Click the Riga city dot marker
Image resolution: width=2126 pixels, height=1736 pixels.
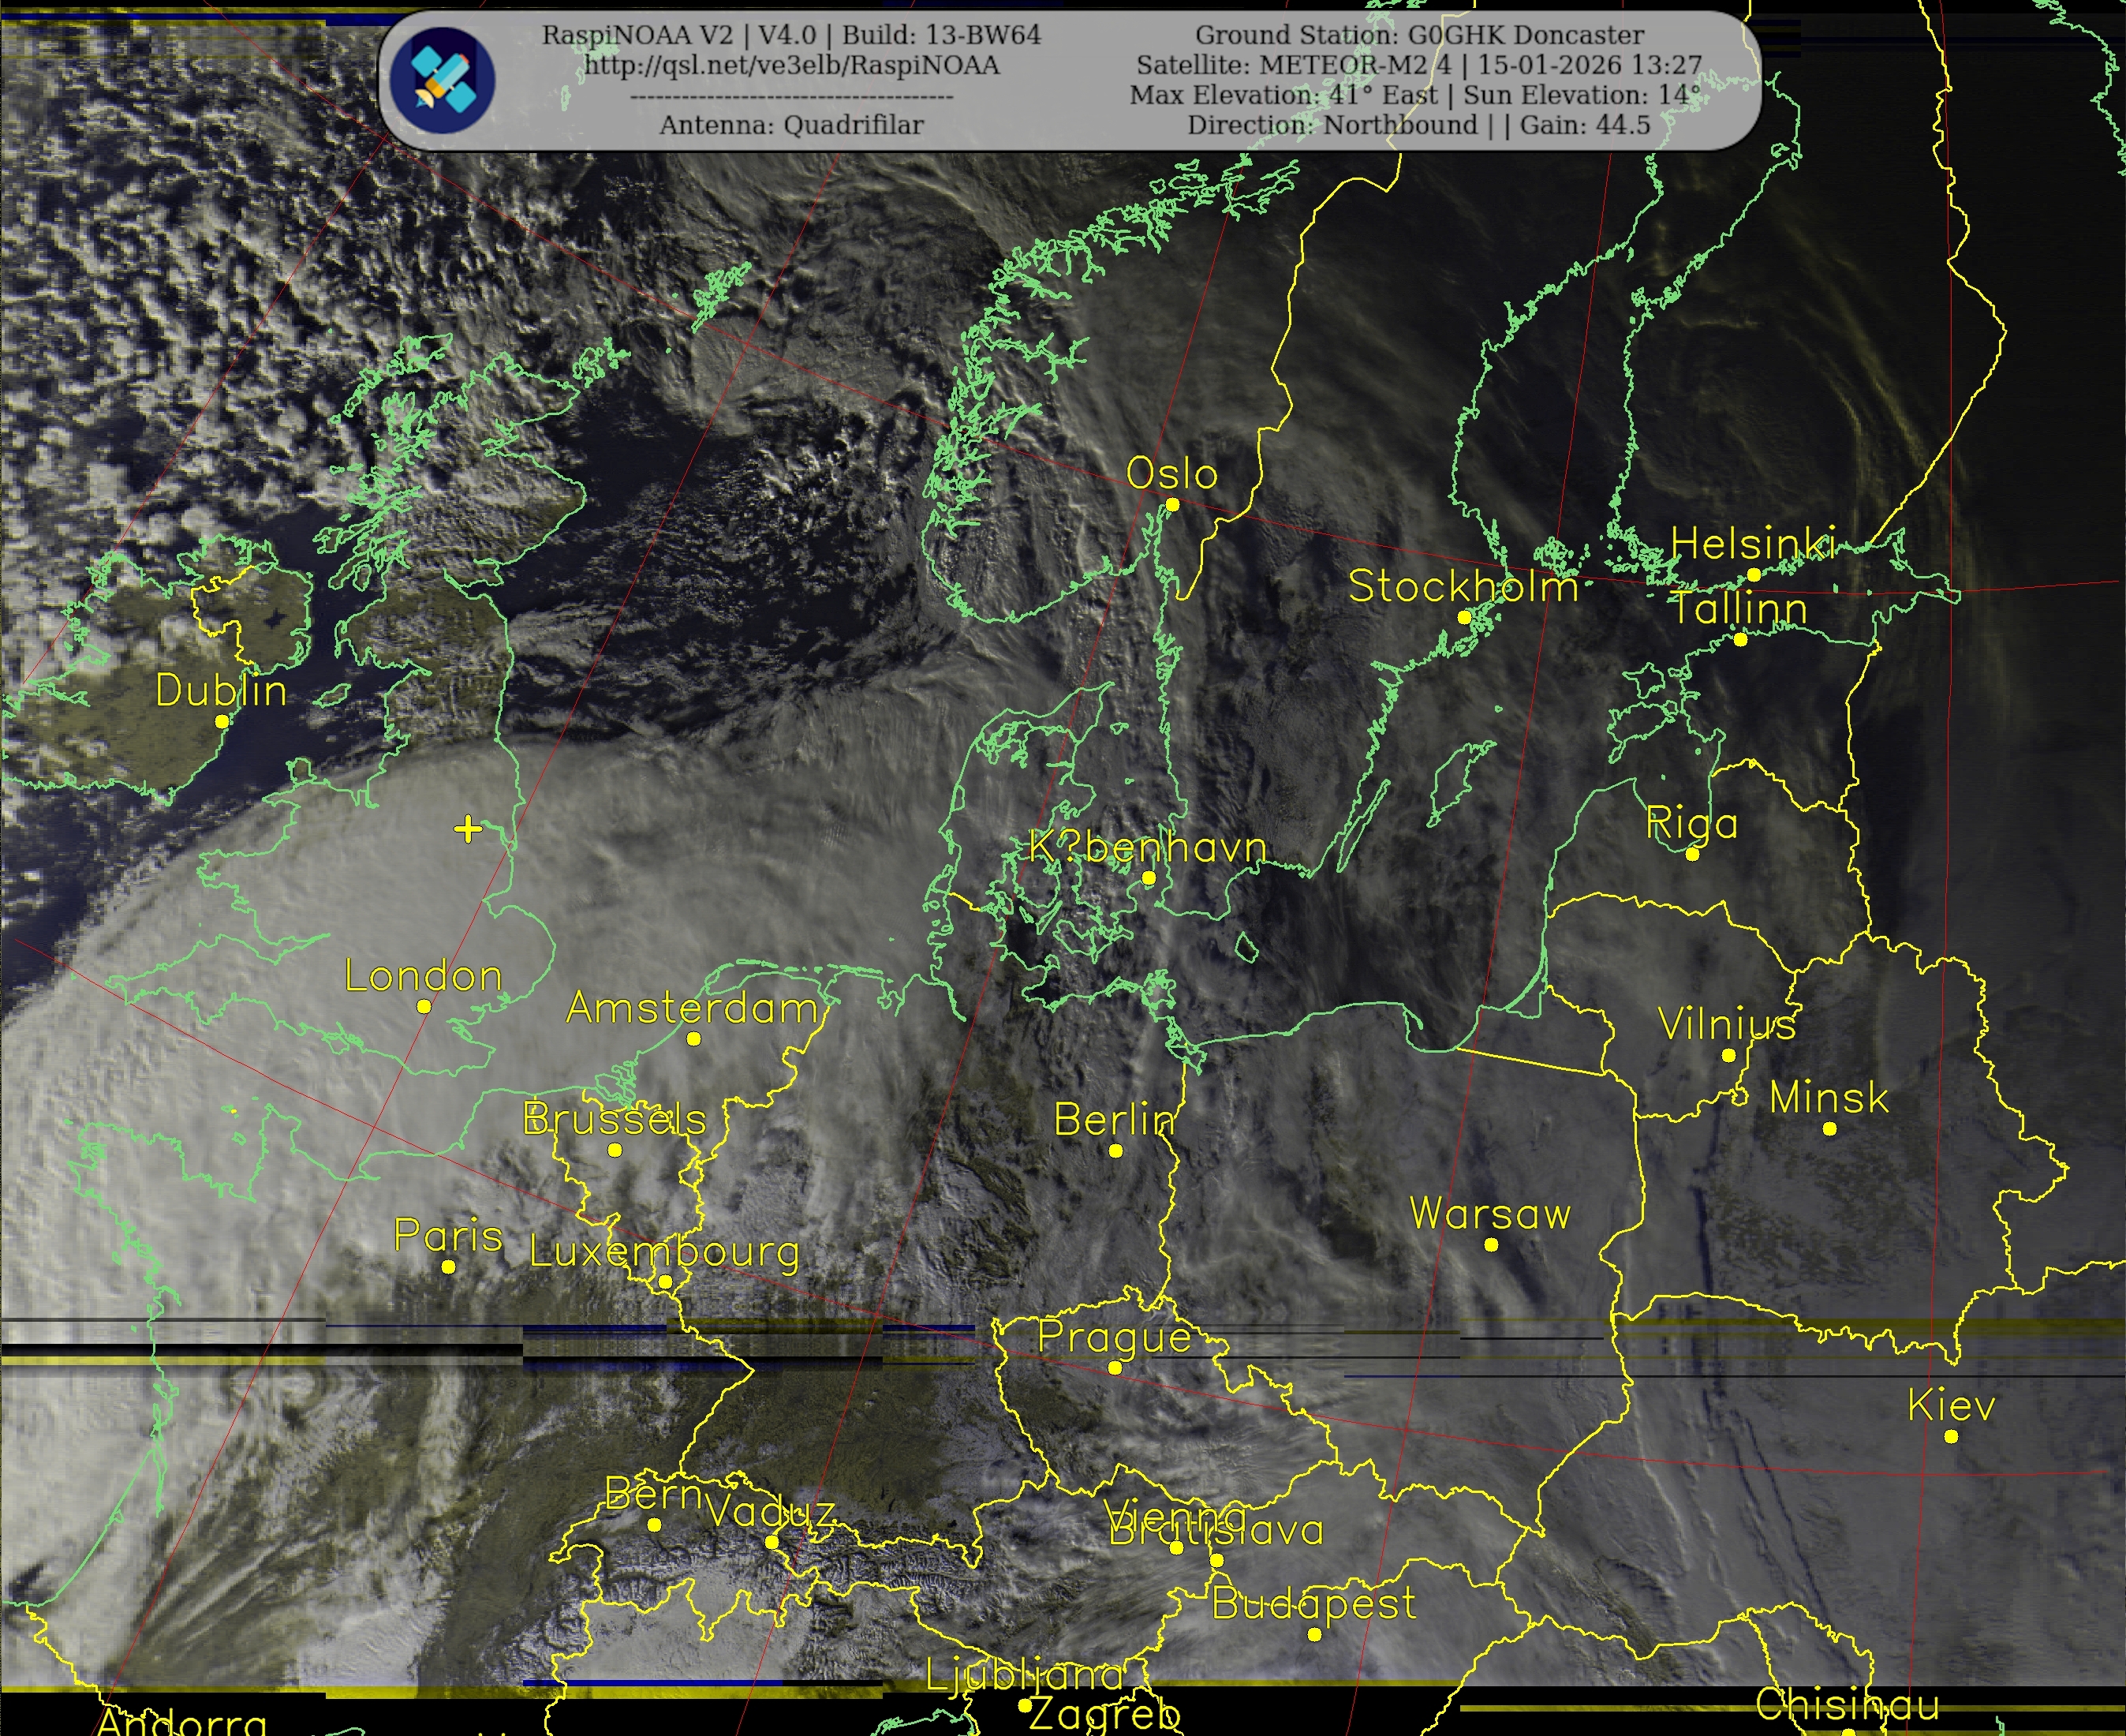pyautogui.click(x=1691, y=854)
